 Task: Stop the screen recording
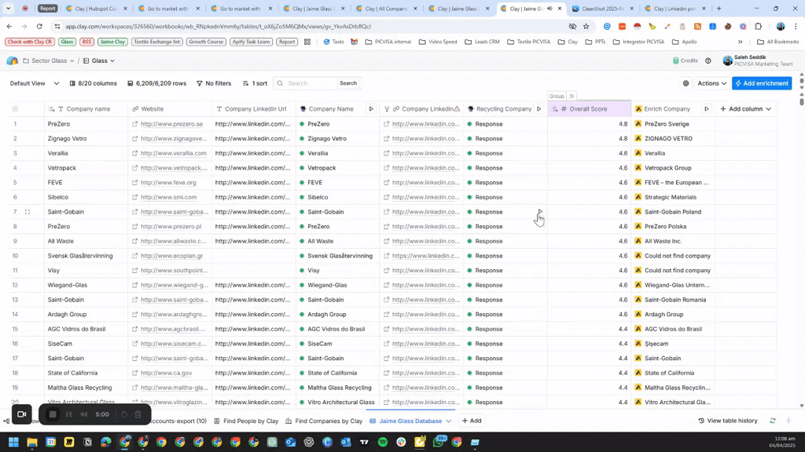point(53,414)
